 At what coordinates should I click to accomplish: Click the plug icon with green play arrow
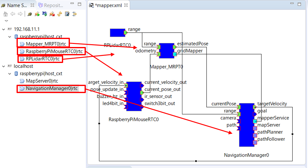point(37,14)
